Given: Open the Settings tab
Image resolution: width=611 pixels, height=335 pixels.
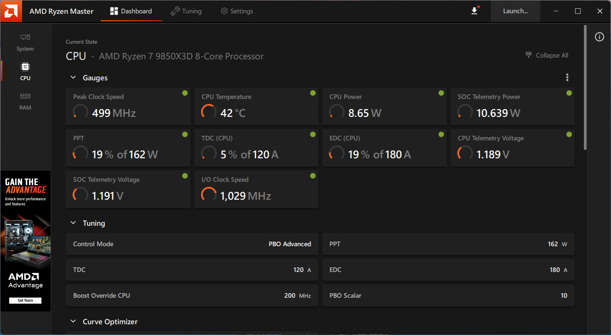Looking at the screenshot, I should click(236, 11).
